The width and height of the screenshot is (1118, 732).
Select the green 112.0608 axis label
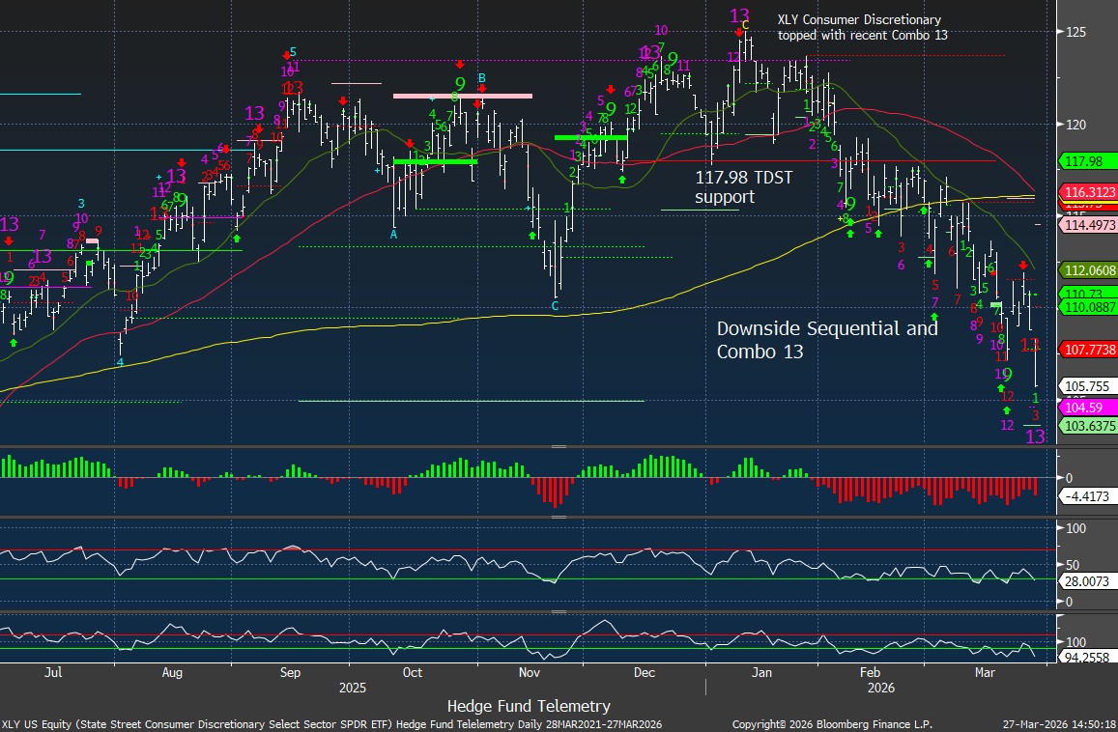(1088, 269)
